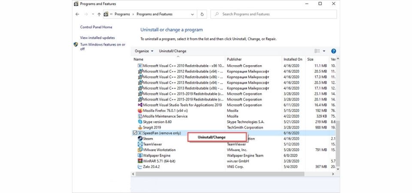The width and height of the screenshot is (412, 193).
Task: Expand the address bar history dropdown
Action: (193, 14)
